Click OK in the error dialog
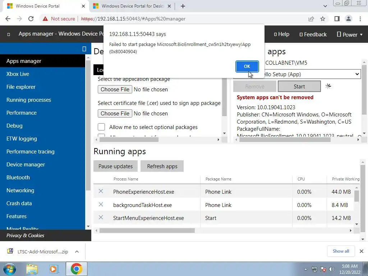 tap(247, 66)
